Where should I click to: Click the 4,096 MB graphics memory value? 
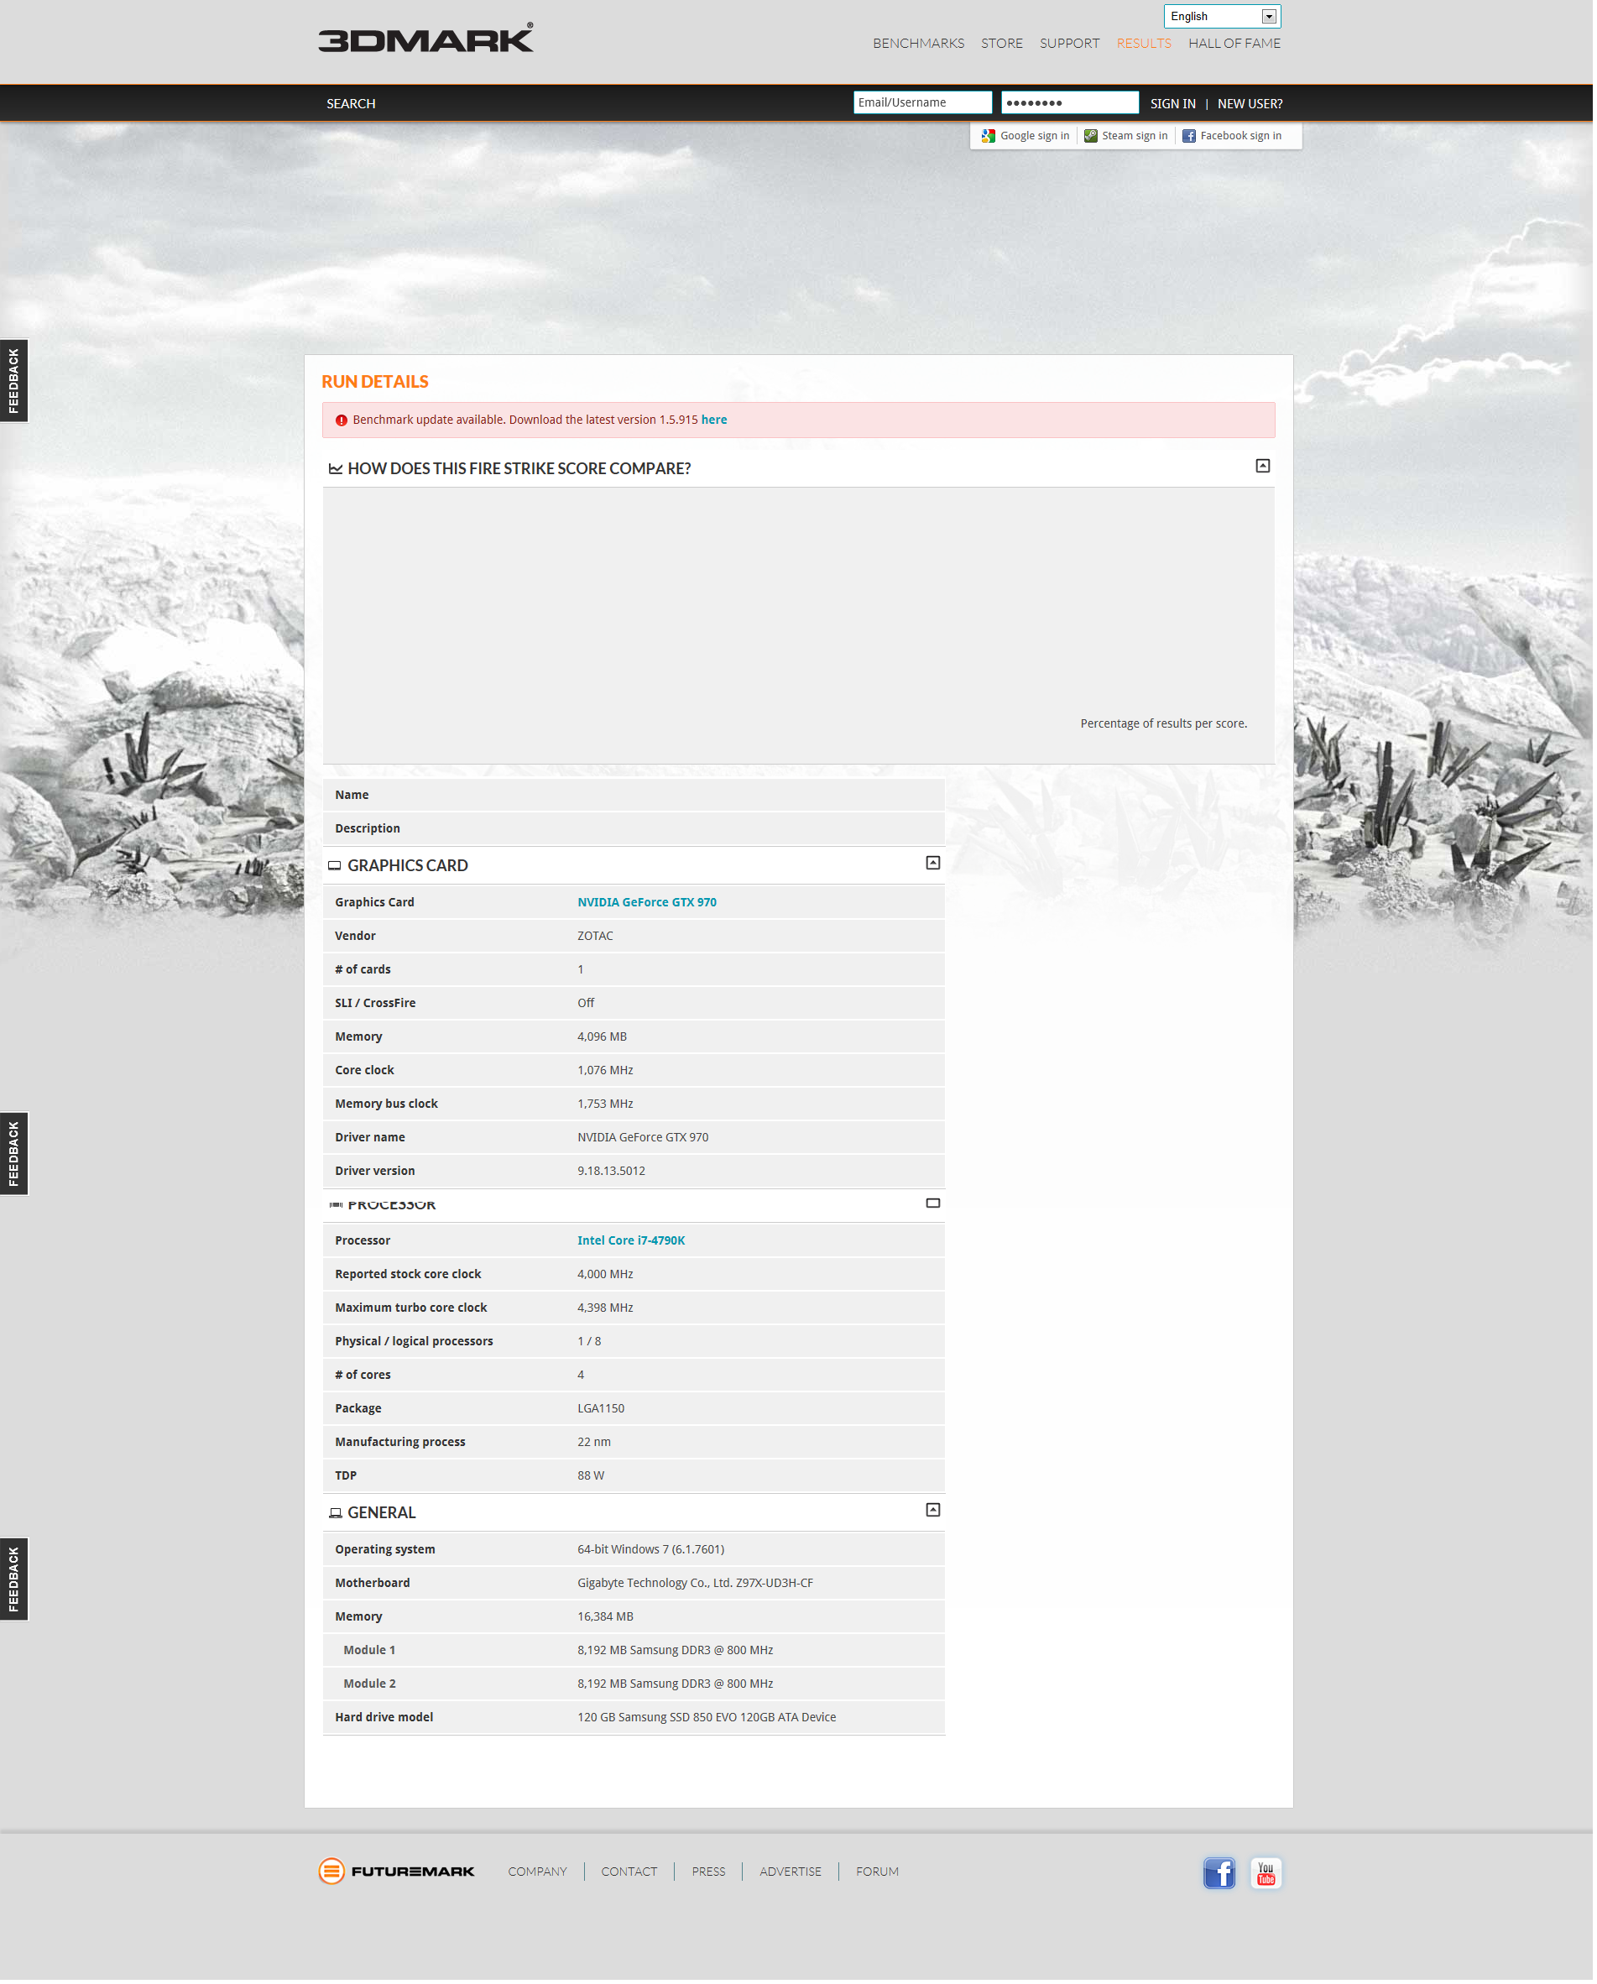[x=602, y=1037]
